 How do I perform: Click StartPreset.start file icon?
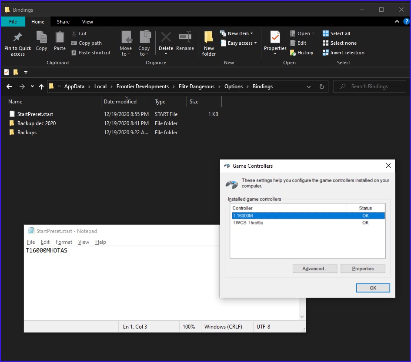pos(12,114)
